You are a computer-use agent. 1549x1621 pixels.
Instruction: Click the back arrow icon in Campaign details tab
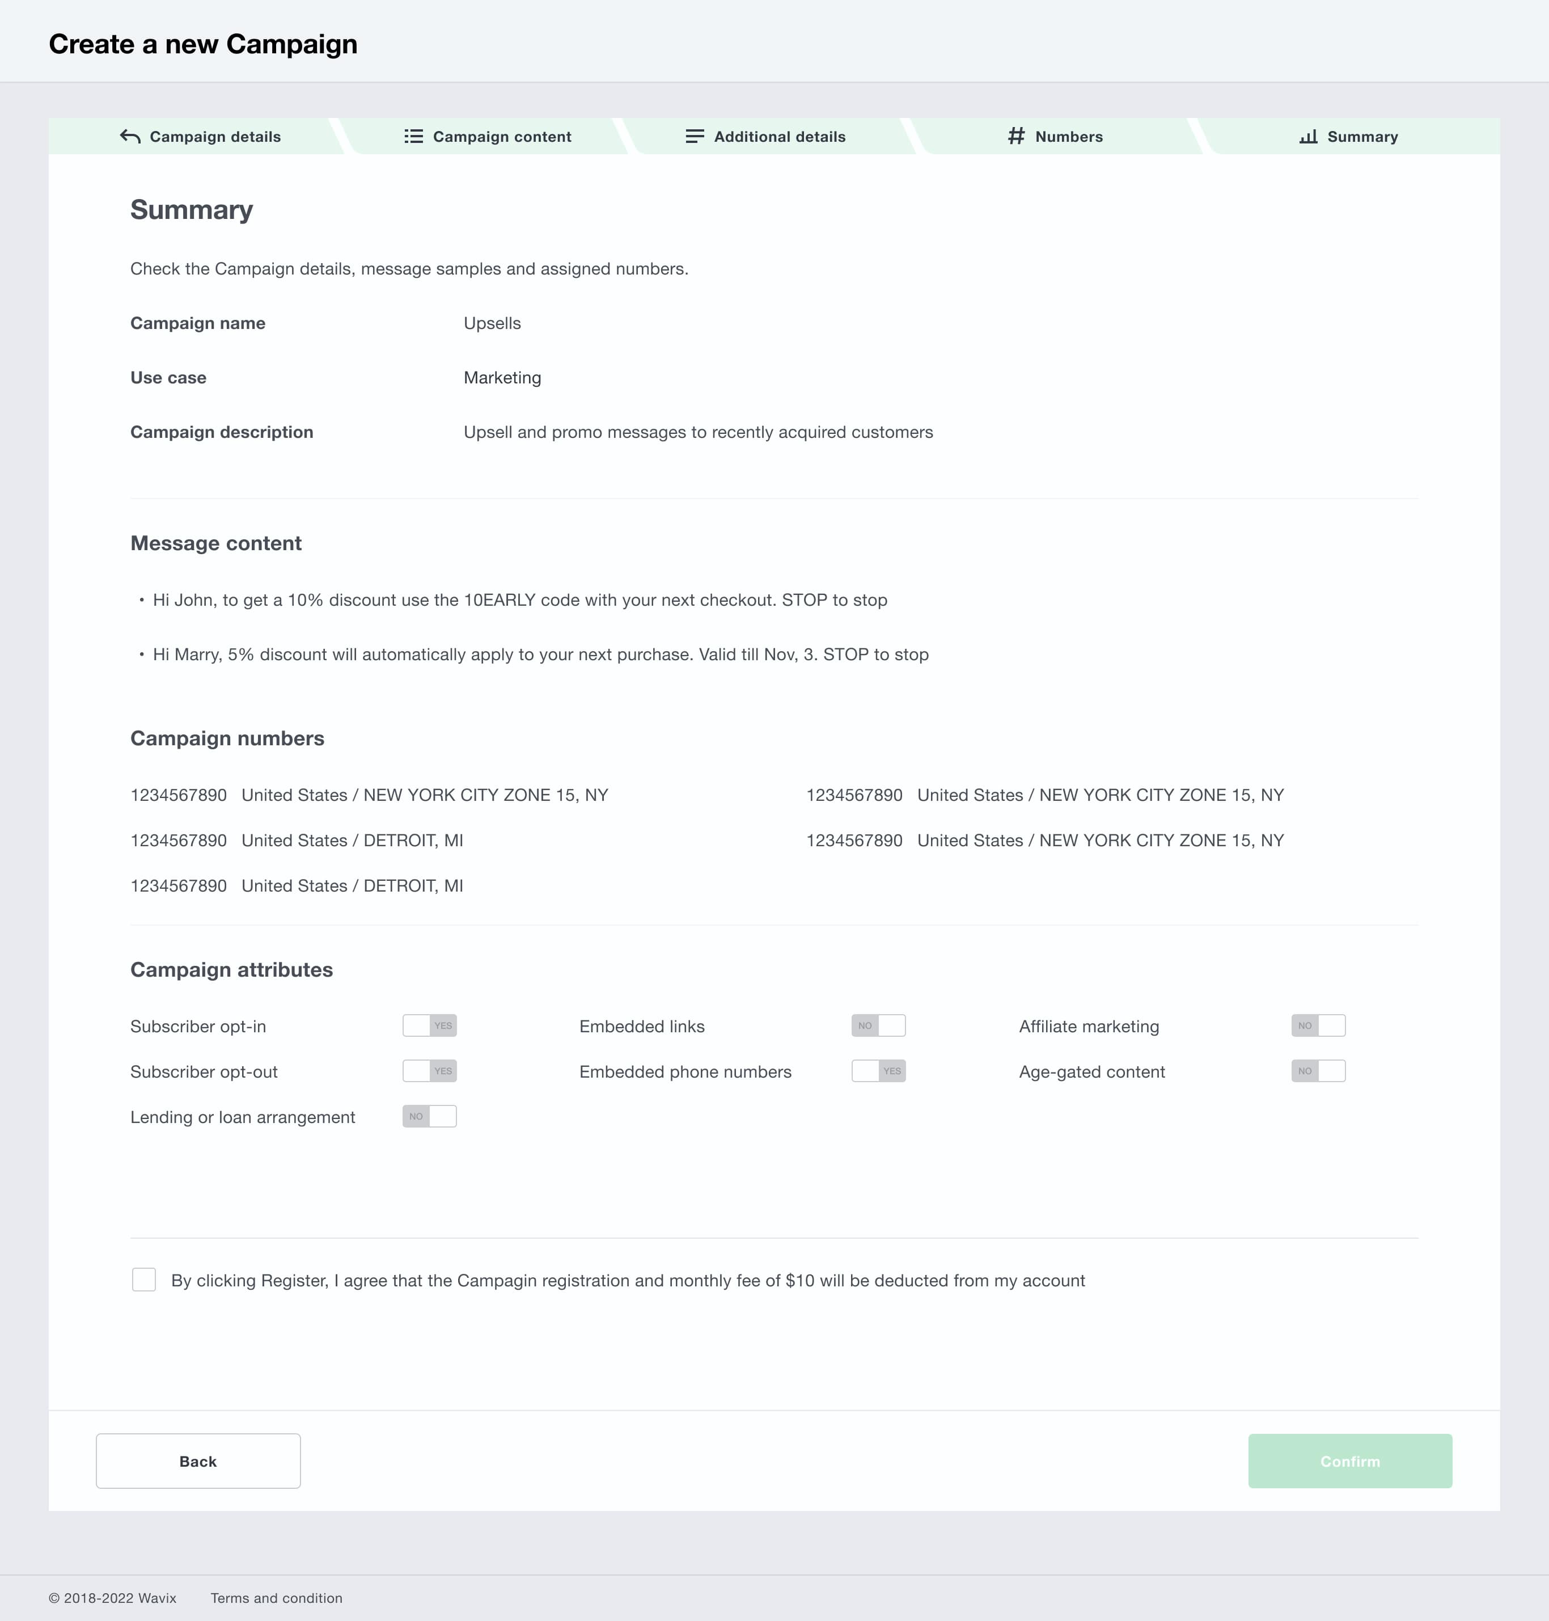click(x=130, y=136)
